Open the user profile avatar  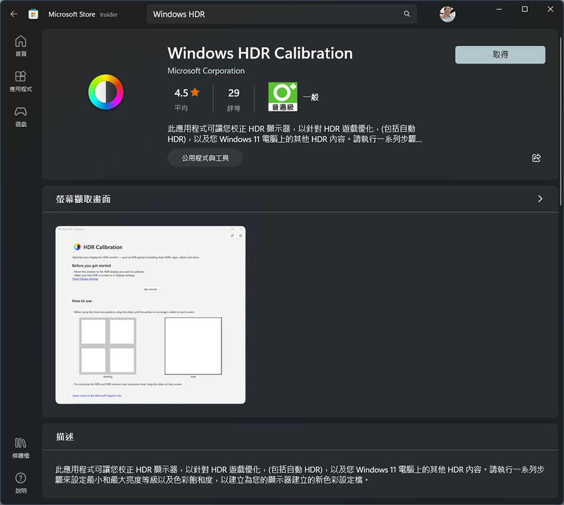tap(447, 14)
